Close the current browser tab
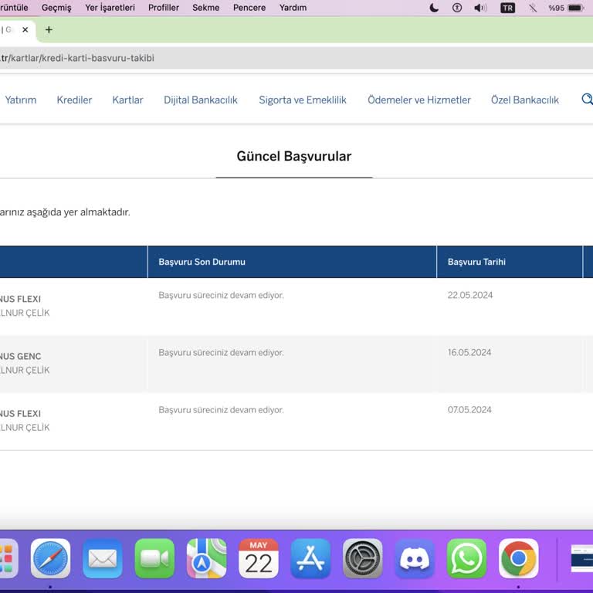 pyautogui.click(x=25, y=29)
